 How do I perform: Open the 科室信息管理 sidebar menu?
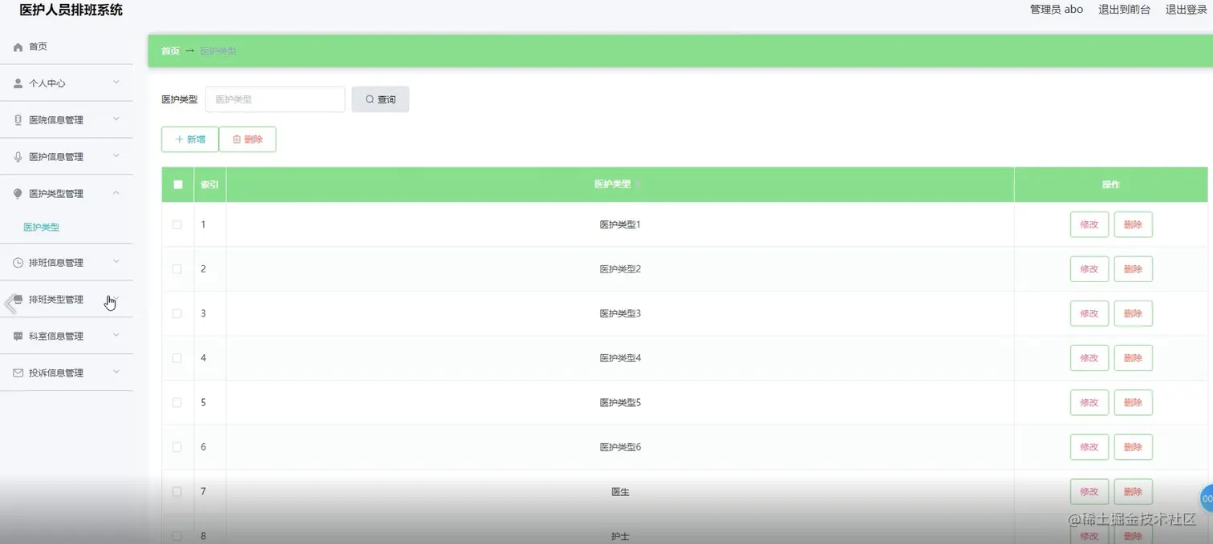(67, 336)
